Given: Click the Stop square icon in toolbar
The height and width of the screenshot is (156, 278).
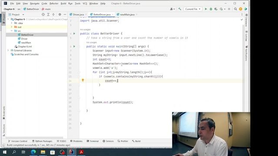Looking at the screenshot, I should (x=229, y=9).
